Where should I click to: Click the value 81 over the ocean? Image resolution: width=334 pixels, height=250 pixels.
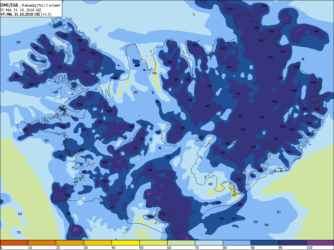[20, 214]
